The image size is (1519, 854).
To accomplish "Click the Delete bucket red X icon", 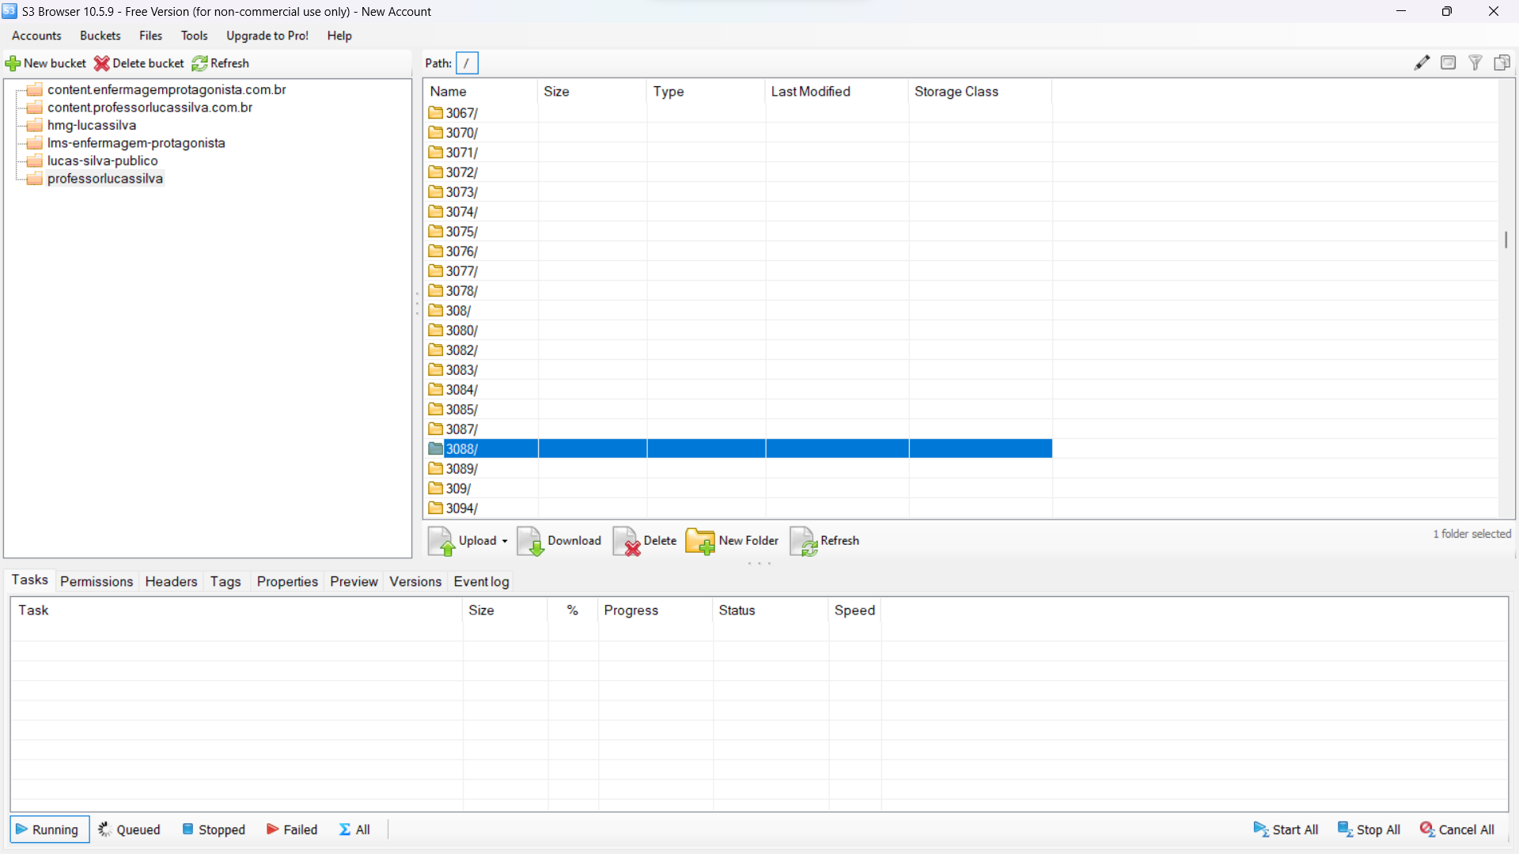I will (101, 63).
